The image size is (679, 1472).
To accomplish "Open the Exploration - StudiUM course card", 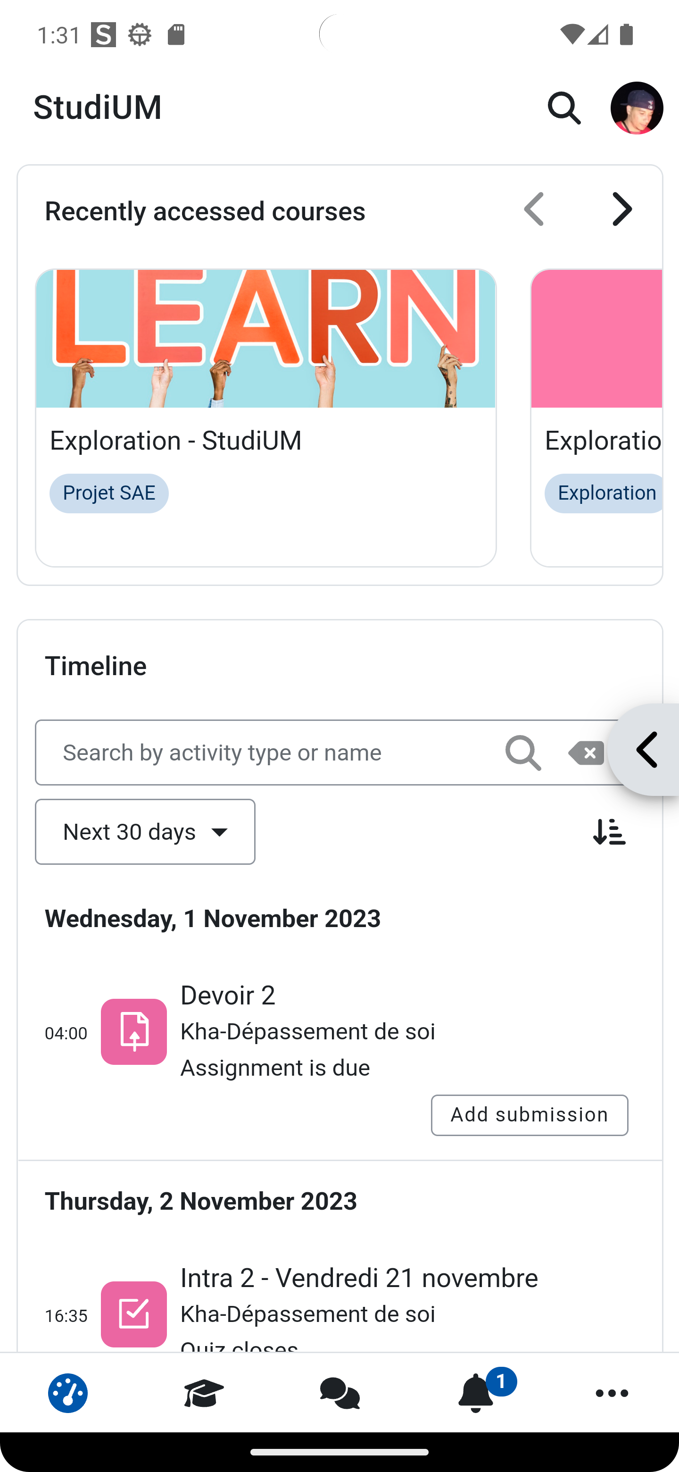I will [x=265, y=418].
